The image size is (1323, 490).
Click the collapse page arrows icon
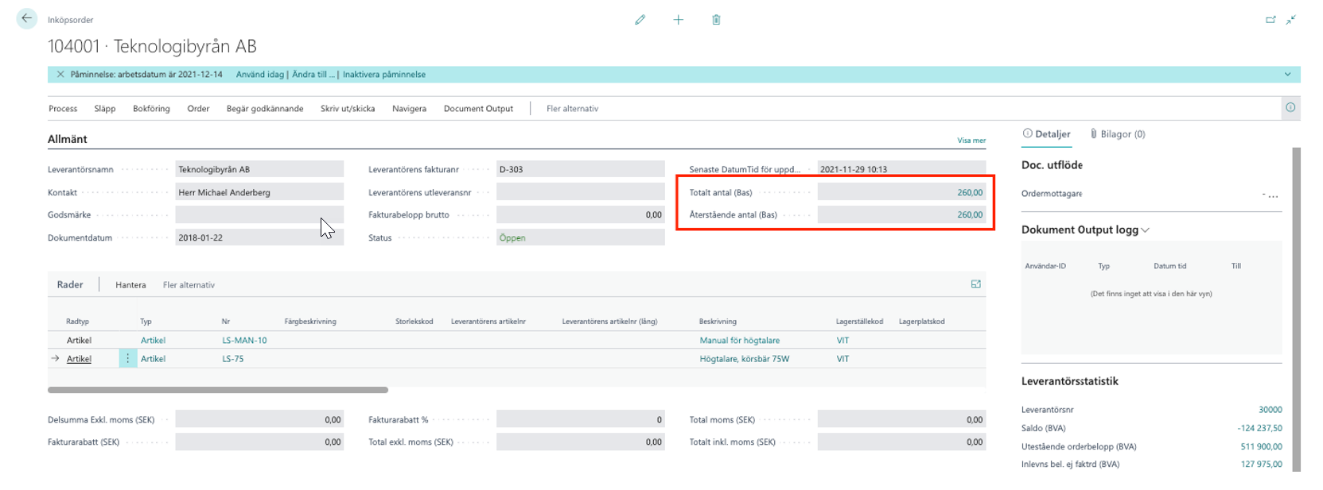(x=1290, y=20)
